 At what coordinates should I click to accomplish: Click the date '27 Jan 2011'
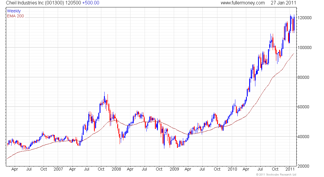(283, 3)
